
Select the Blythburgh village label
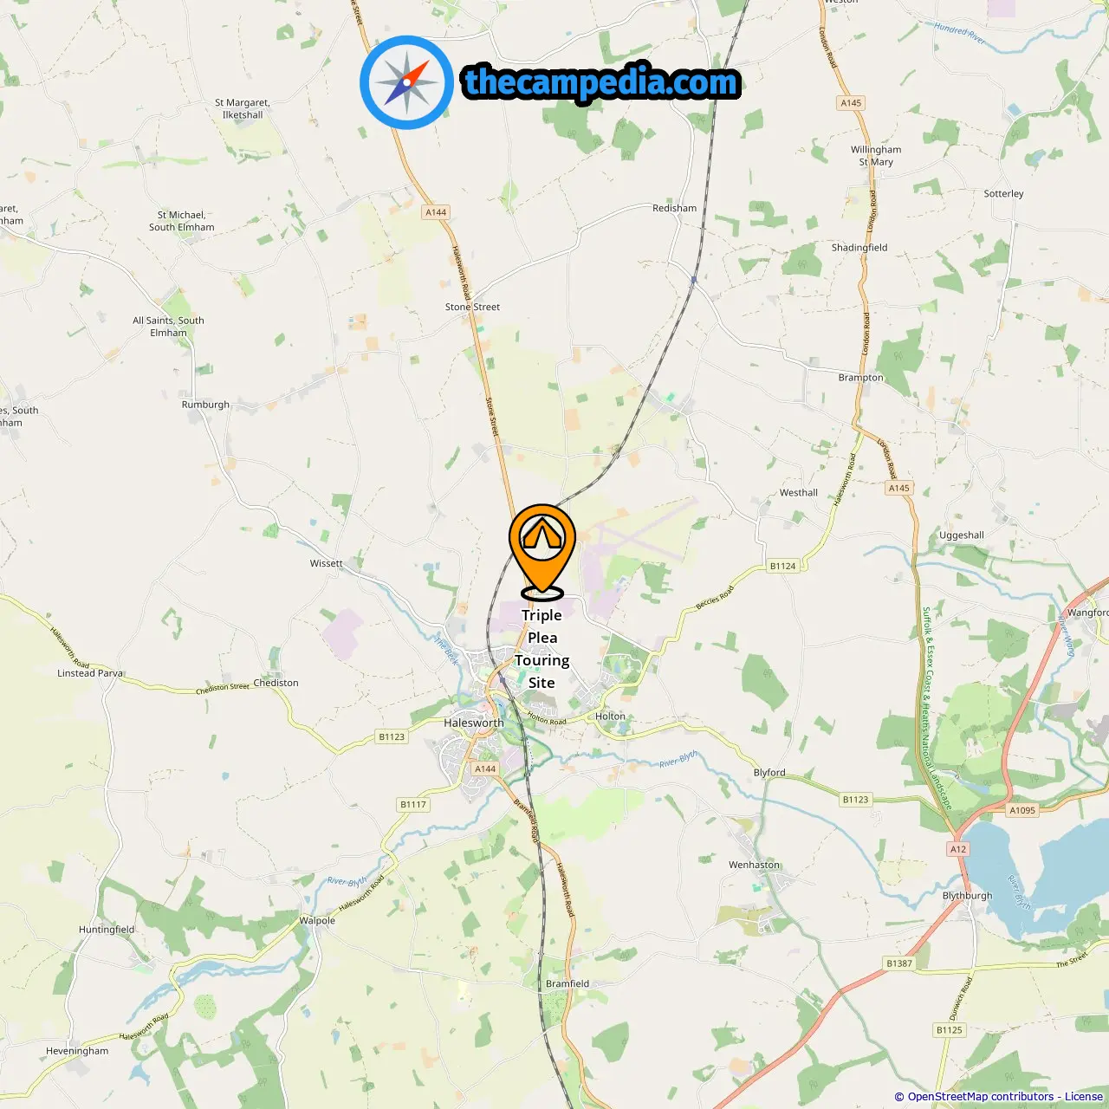click(x=967, y=896)
